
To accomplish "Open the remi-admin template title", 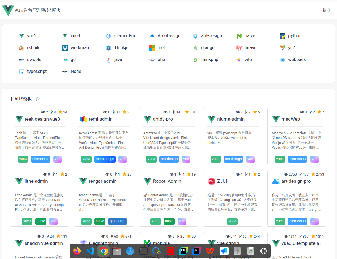I will coord(101,119).
